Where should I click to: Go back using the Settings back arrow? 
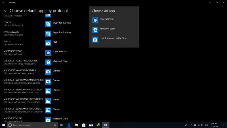[3, 2]
